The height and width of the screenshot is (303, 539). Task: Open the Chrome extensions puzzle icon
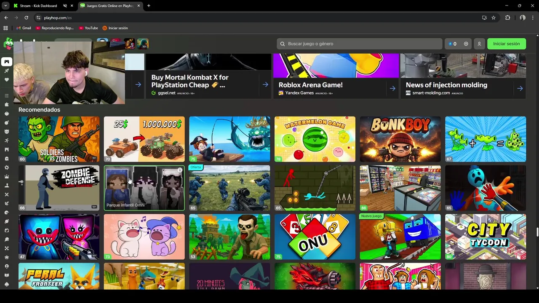click(x=507, y=18)
